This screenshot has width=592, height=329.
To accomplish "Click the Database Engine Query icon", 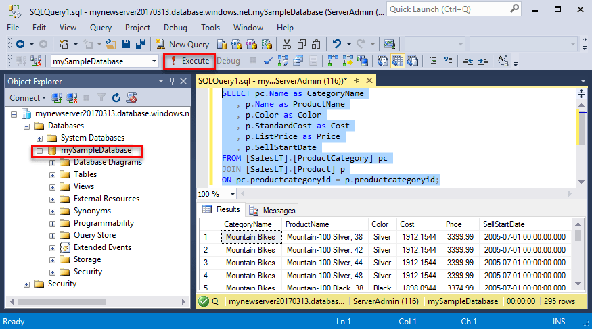I will pos(222,45).
